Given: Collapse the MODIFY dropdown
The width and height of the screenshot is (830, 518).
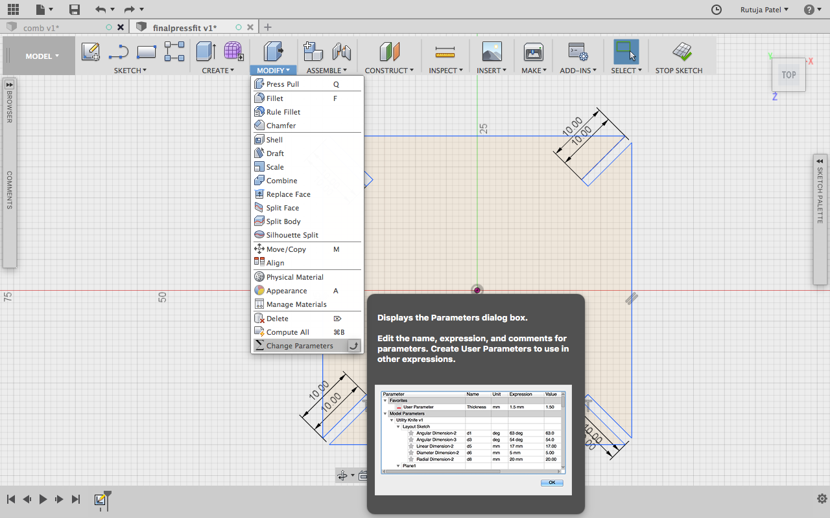Looking at the screenshot, I should click(x=273, y=71).
